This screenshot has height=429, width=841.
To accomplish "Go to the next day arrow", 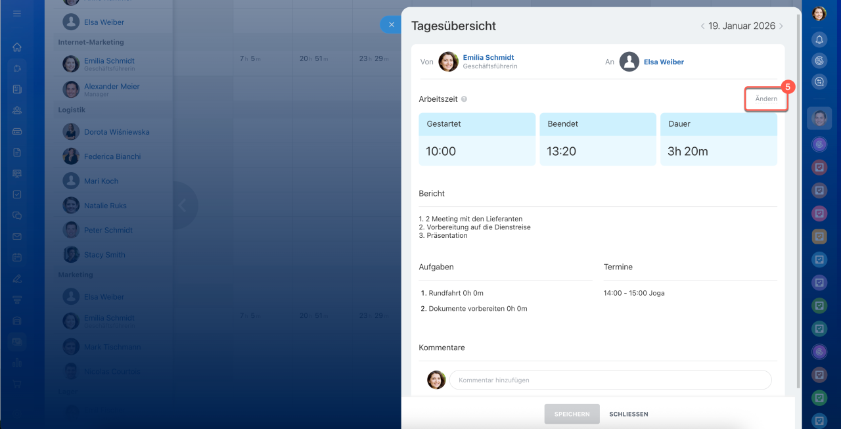I will 781,26.
